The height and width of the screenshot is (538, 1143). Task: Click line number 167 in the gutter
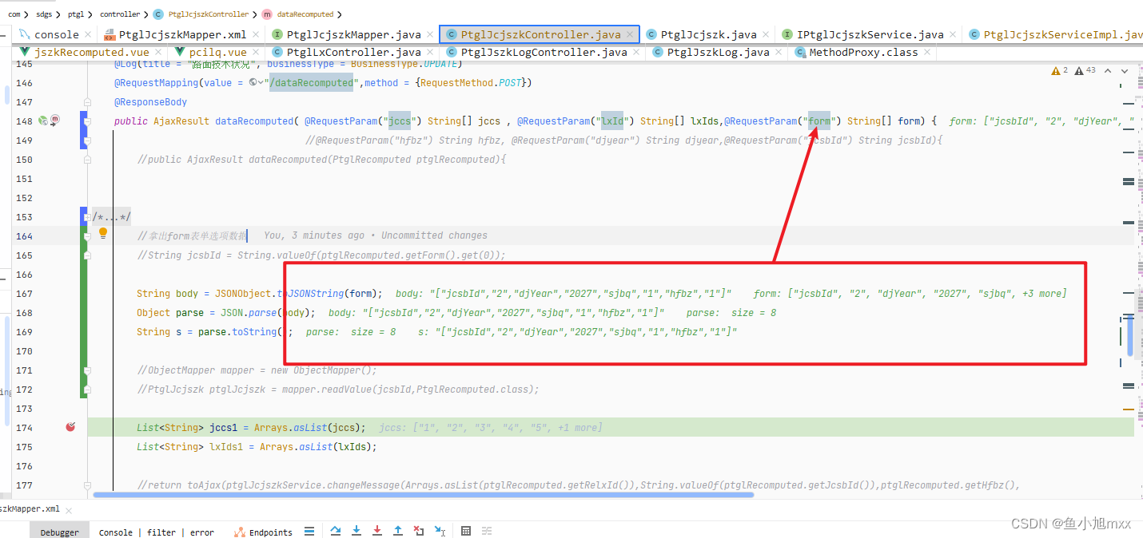[25, 294]
